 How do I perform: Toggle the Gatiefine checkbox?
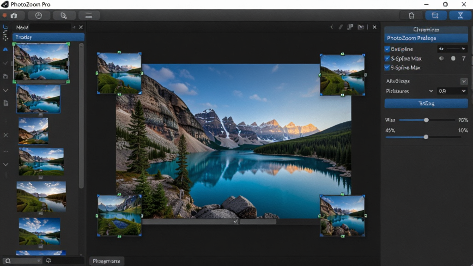click(x=388, y=49)
